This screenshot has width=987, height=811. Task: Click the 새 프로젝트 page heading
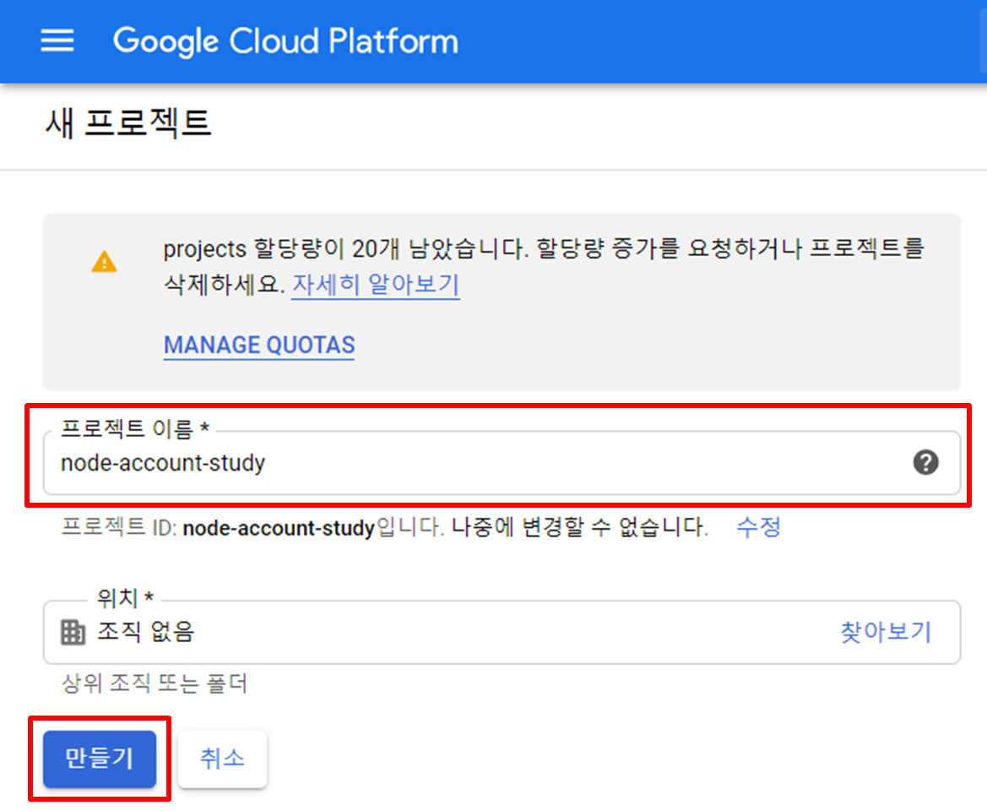tap(128, 122)
